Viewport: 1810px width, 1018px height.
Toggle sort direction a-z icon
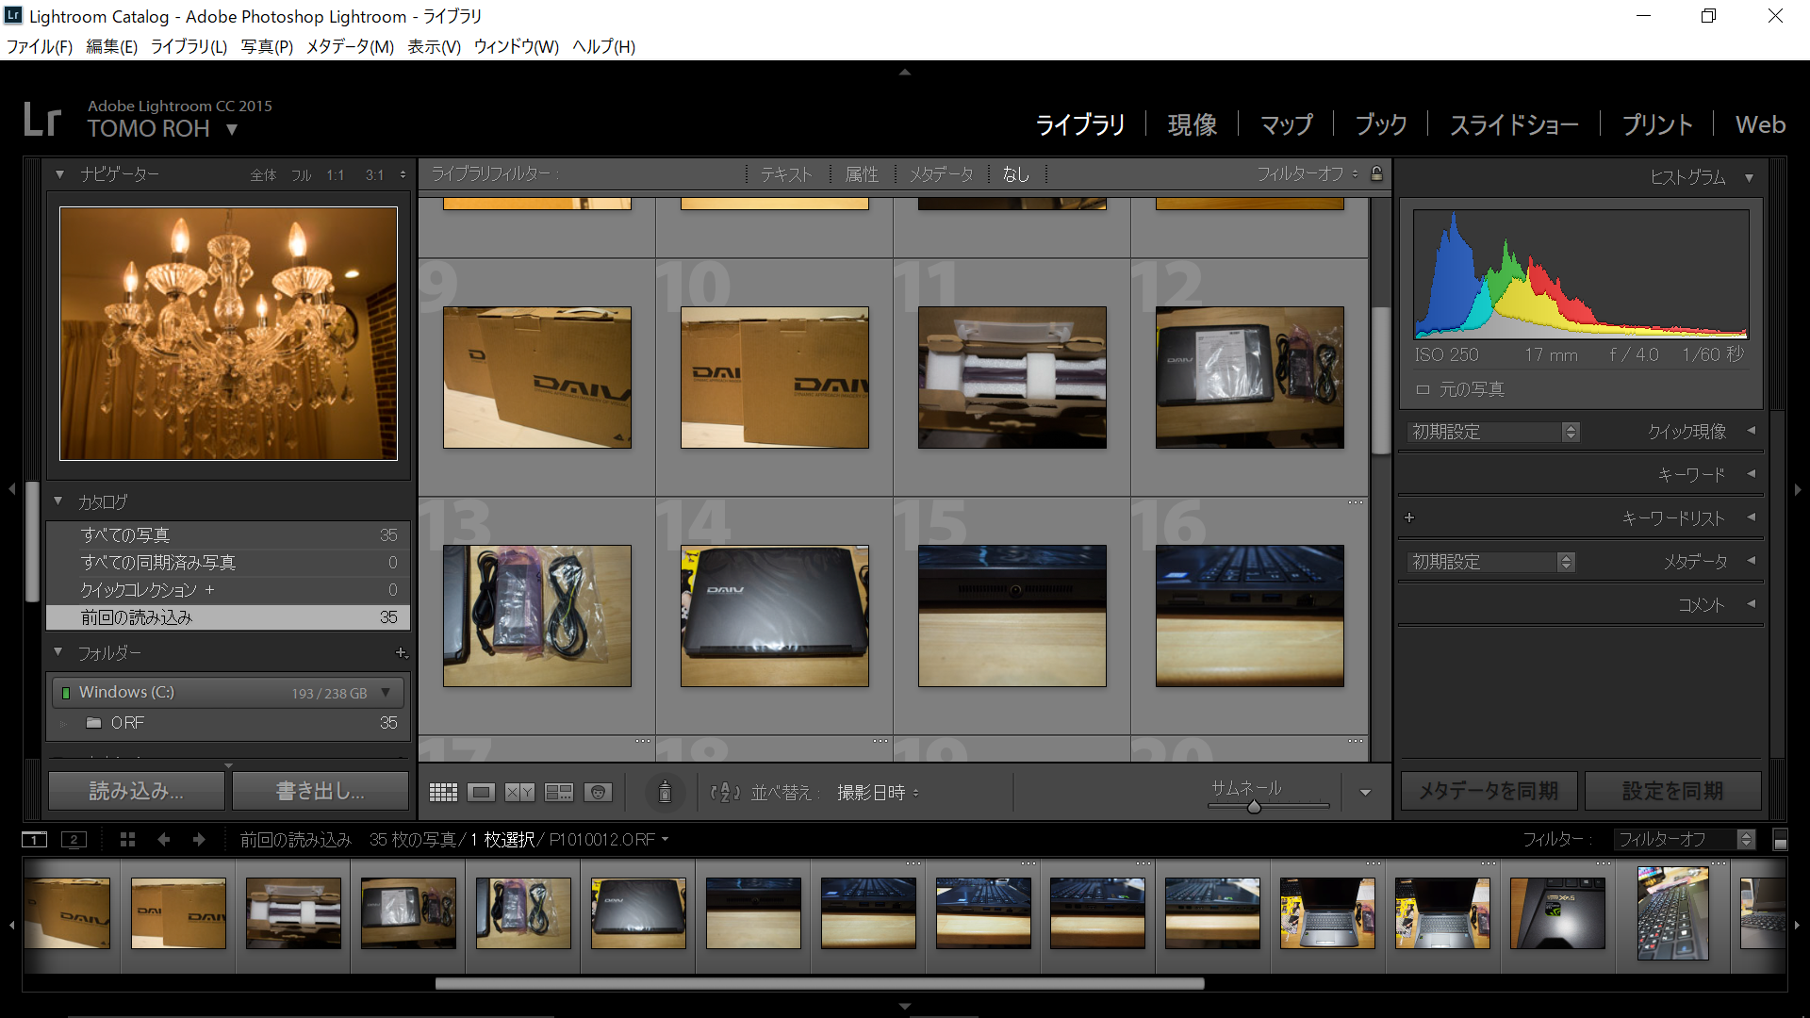(725, 793)
